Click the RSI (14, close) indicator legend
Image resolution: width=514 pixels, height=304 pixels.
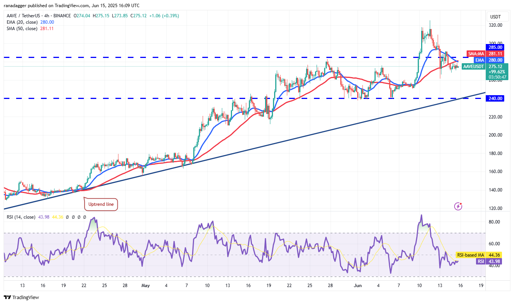tap(21, 217)
